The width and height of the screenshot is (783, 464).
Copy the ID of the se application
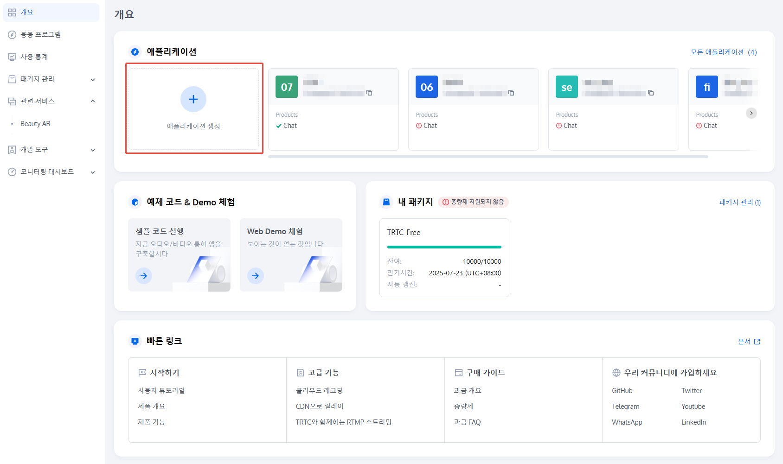pos(651,93)
